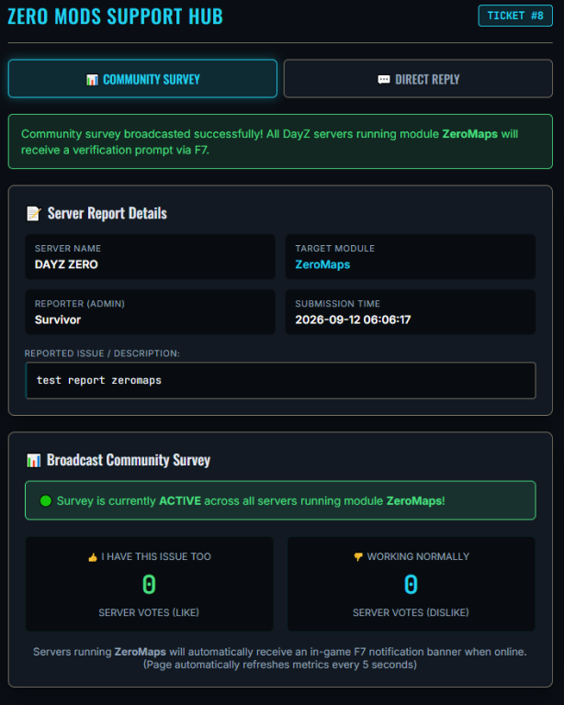Click the page refreshes every 5 seconds note

pyautogui.click(x=280, y=665)
